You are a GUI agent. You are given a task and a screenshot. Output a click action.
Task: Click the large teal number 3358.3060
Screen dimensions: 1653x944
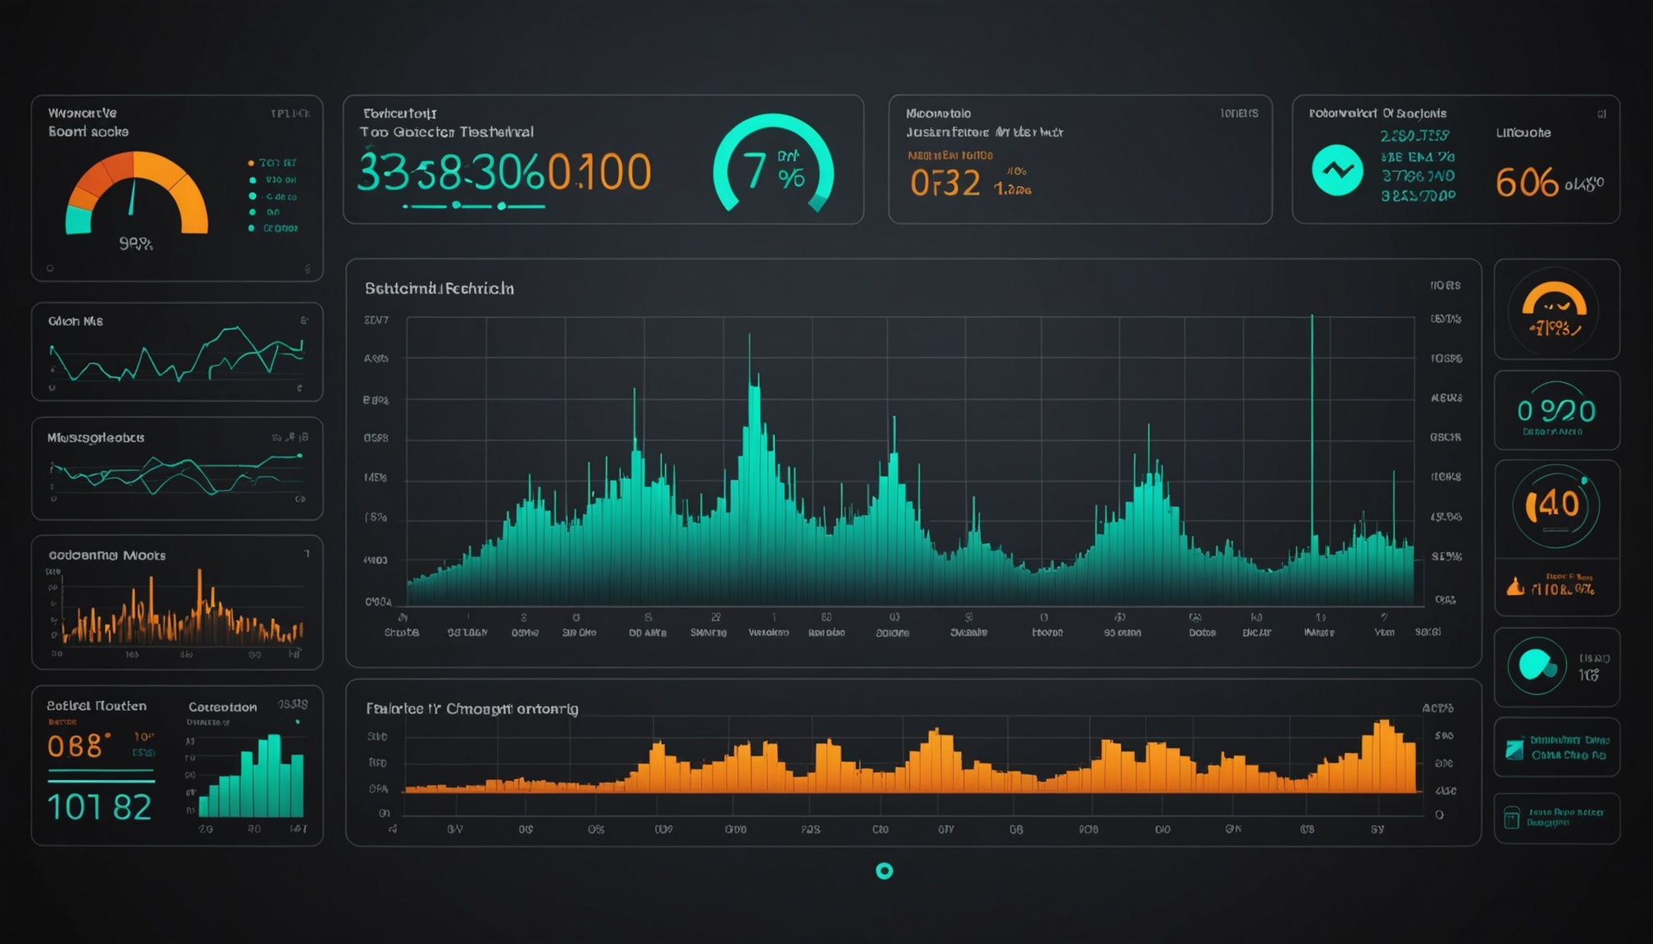click(x=452, y=173)
